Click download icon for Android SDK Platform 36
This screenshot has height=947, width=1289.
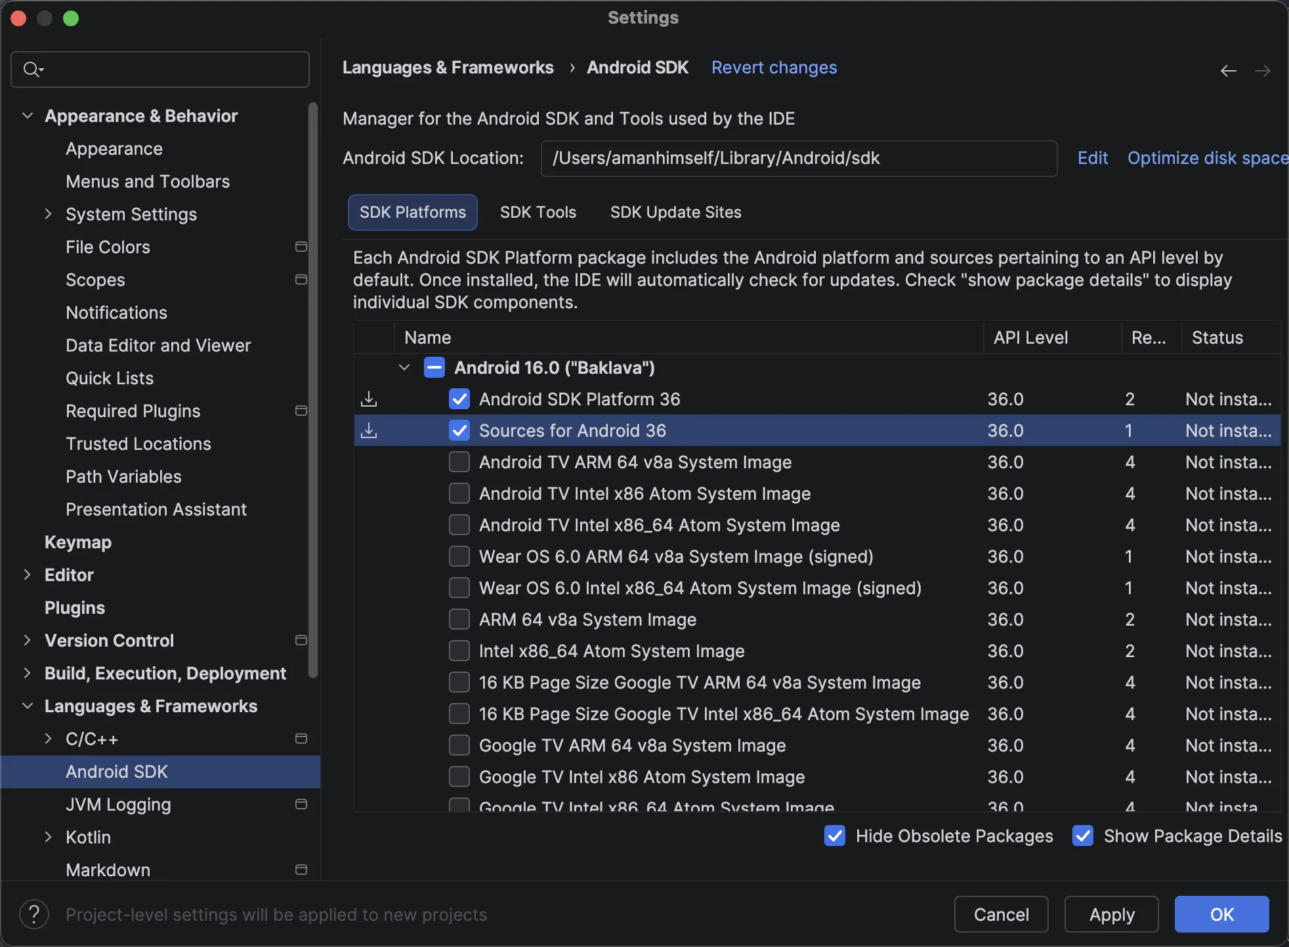[x=370, y=399]
